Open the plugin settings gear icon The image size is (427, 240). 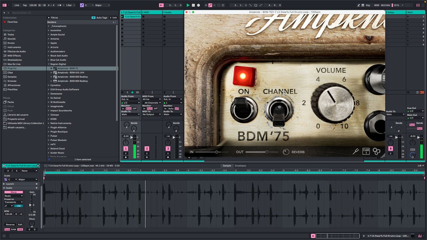376,151
